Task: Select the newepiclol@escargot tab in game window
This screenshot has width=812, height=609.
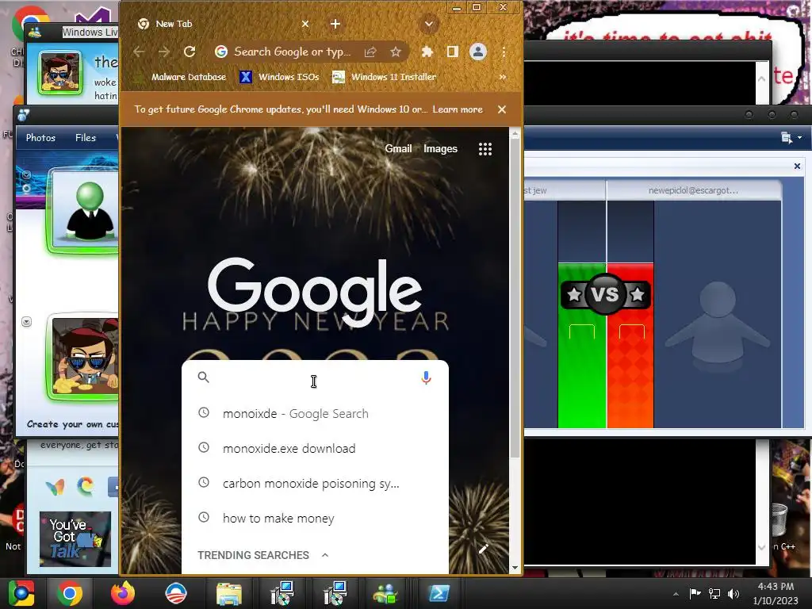Action: pos(693,190)
